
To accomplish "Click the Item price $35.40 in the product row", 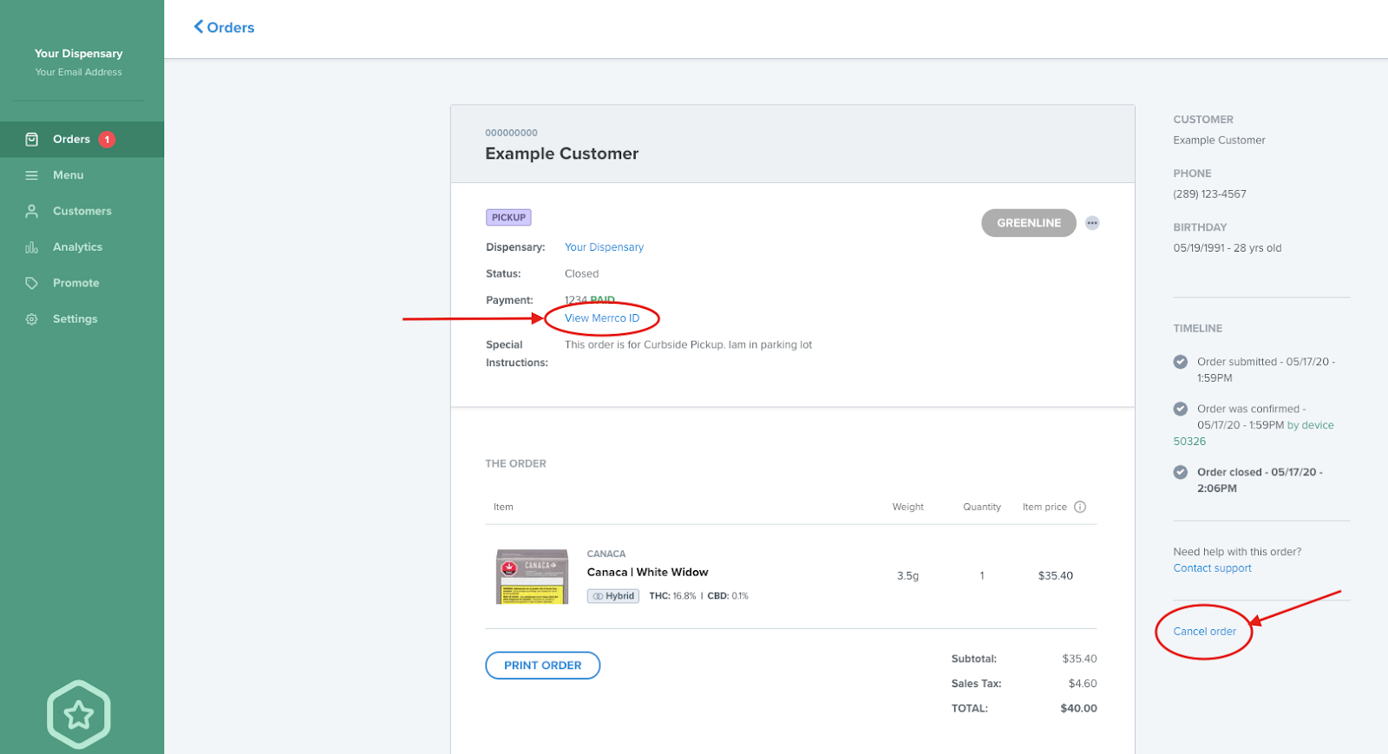I will pos(1056,576).
